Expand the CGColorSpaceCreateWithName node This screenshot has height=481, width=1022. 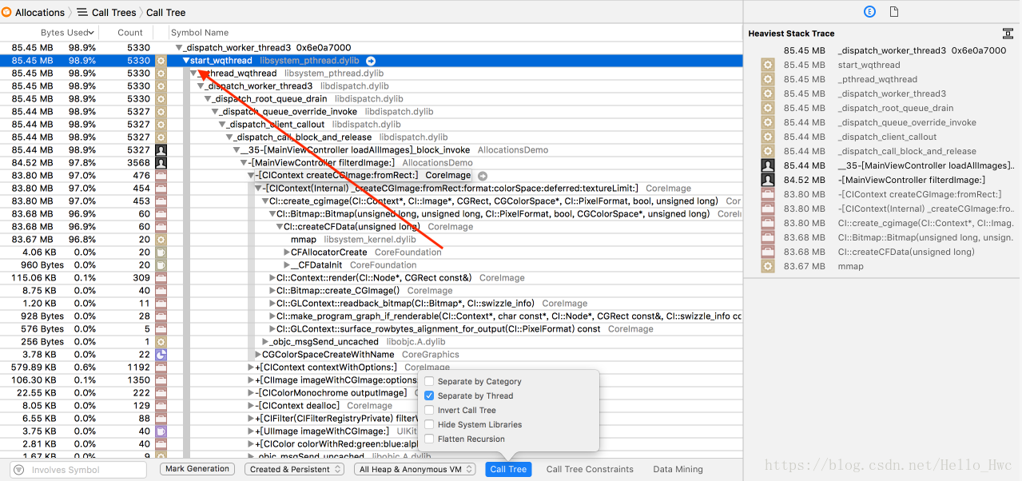click(x=258, y=355)
